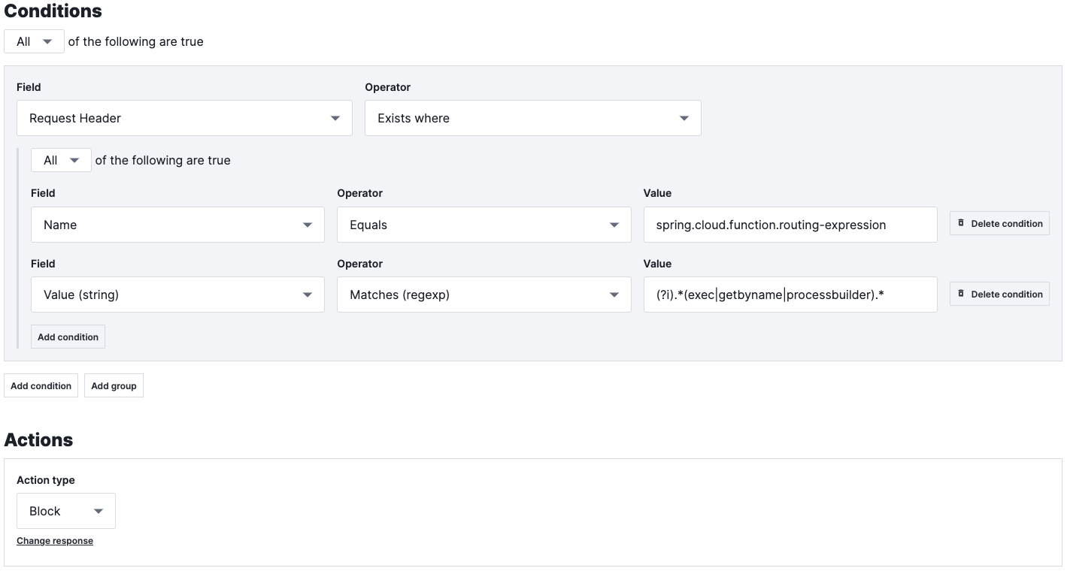Click Change response under the Block action
The height and width of the screenshot is (574, 1067).
point(55,540)
